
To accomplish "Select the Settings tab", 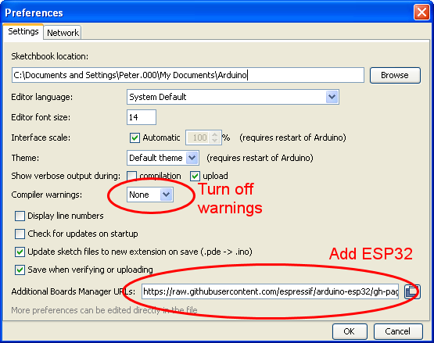I will 23,31.
